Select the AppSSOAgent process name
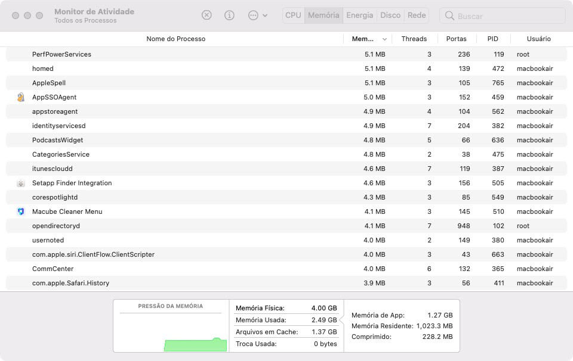Image resolution: width=573 pixels, height=361 pixels. (54, 97)
